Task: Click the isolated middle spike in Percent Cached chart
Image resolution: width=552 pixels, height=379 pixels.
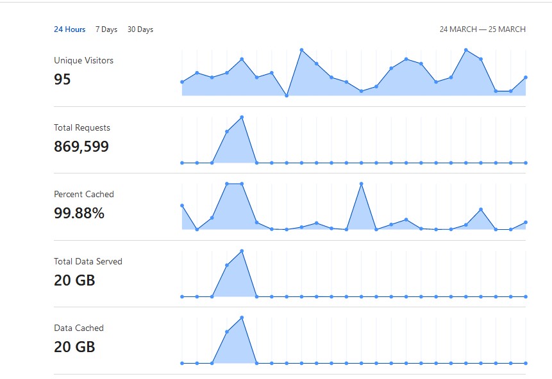Action: coord(362,184)
